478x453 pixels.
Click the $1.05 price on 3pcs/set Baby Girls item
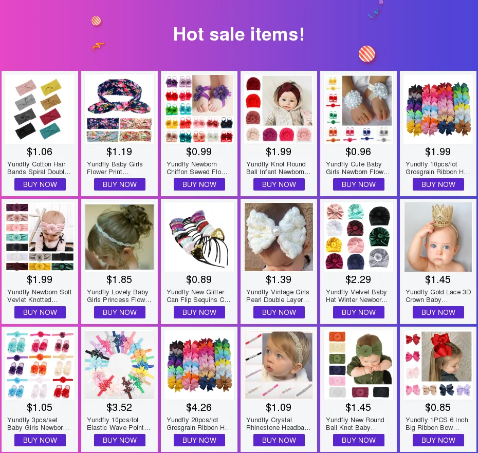(x=40, y=408)
